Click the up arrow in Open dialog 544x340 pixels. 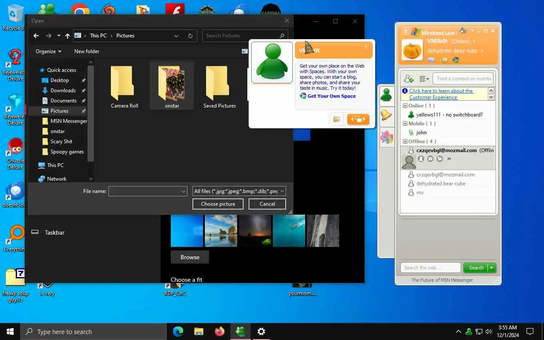click(x=67, y=36)
